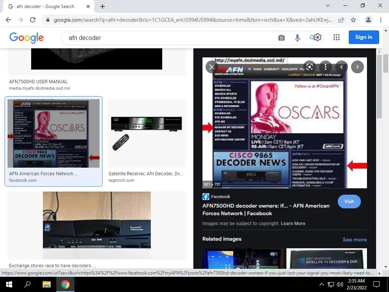389x292 pixels.
Task: Click Learn More copyright link
Action: [293, 224]
